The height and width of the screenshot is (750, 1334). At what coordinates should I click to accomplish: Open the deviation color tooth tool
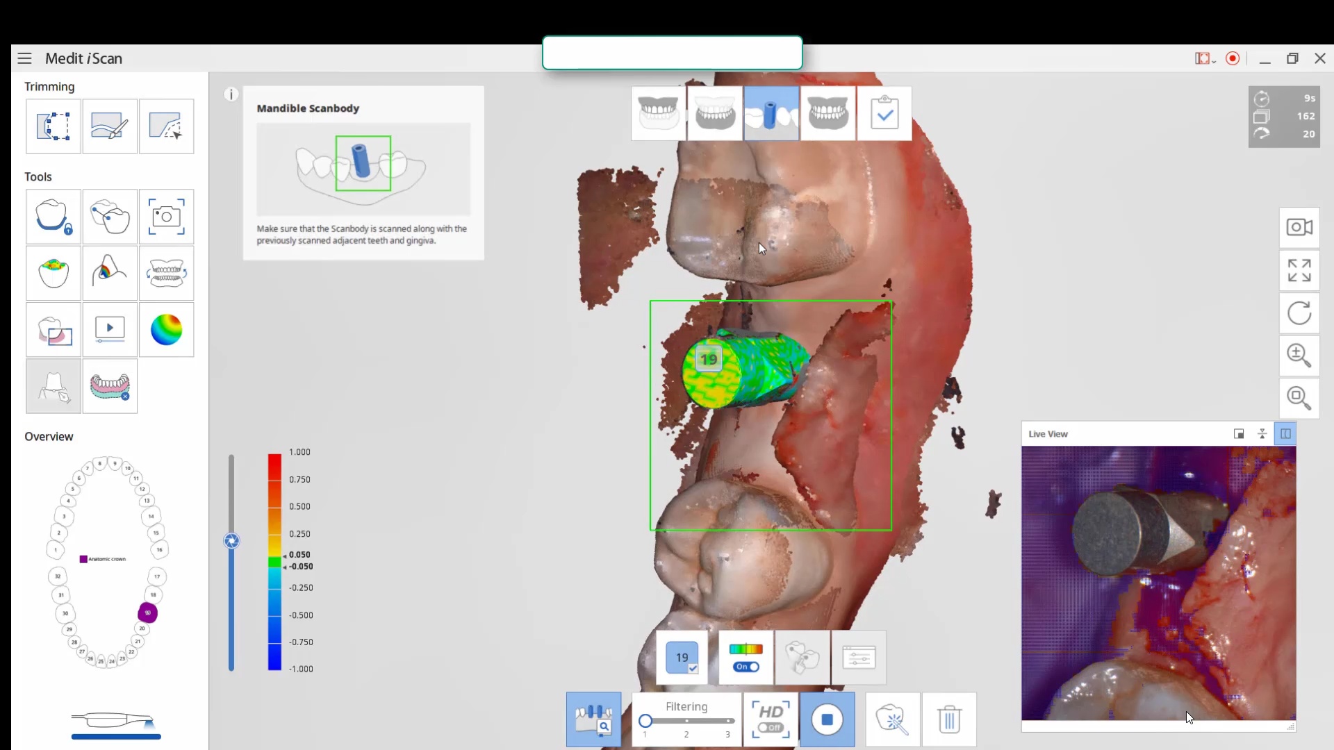(53, 273)
